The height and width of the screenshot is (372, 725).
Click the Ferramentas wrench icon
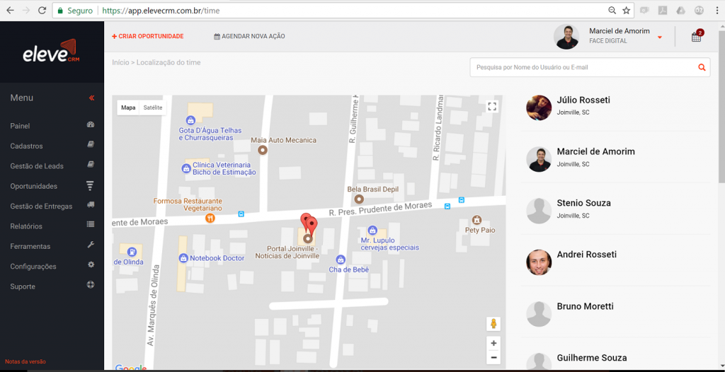click(91, 245)
